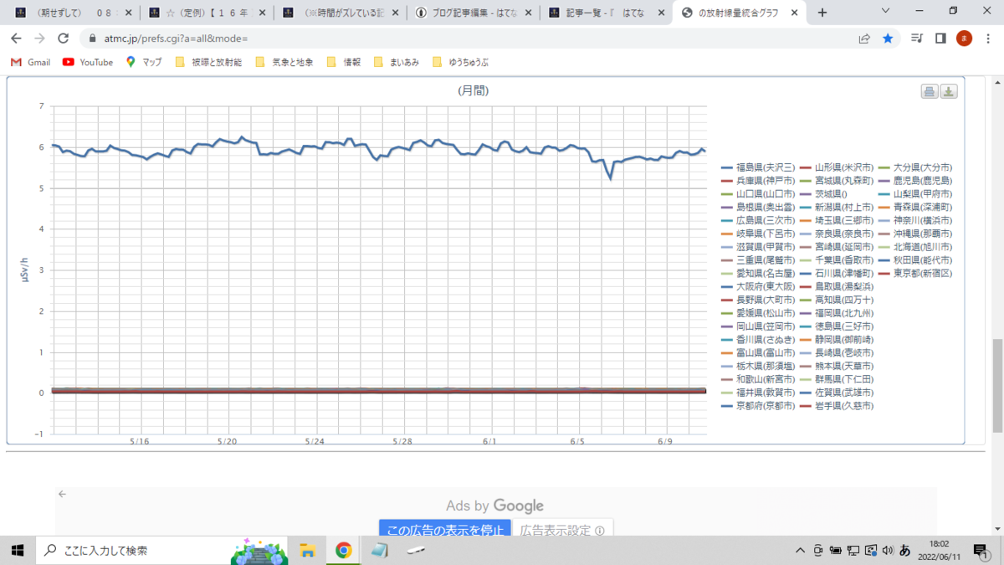Open the Windows notification center
Screen dimensions: 1004x565
981,550
